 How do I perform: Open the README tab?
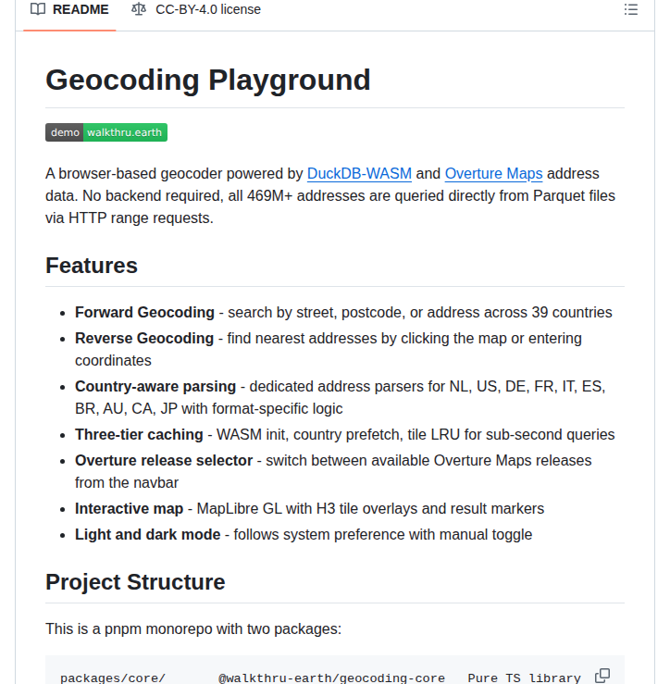[x=69, y=9]
